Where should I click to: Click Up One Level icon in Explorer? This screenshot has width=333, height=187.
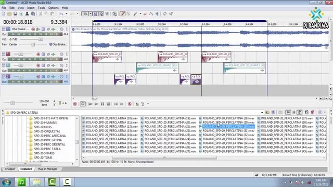coord(267,112)
